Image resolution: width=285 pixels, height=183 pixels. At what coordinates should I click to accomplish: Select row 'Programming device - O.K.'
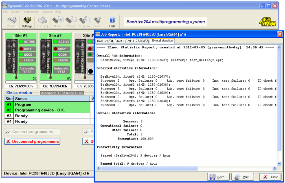[47, 110]
